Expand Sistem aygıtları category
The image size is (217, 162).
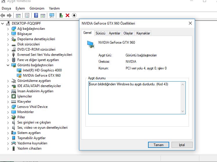click(8, 133)
